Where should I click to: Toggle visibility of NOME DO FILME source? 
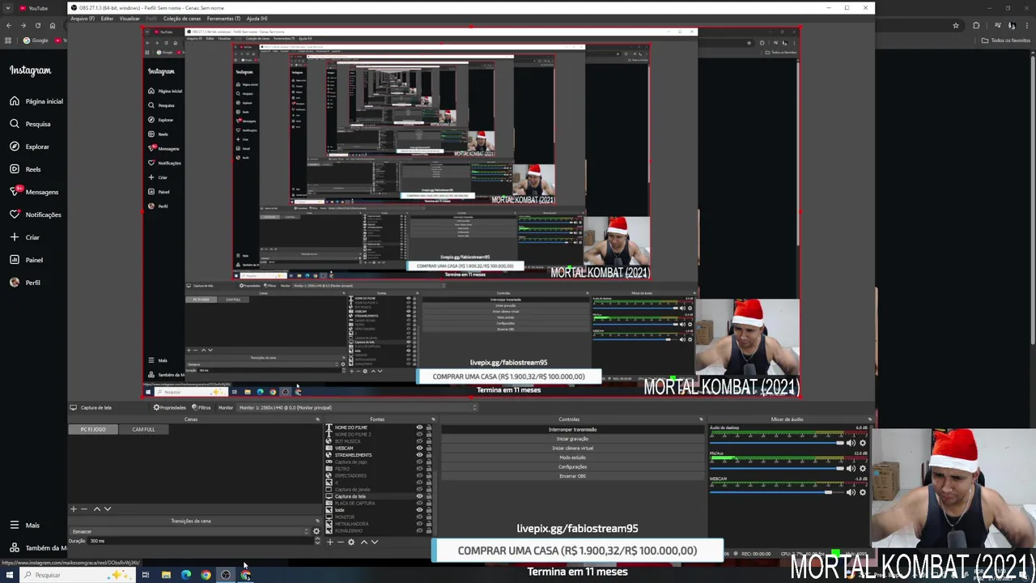[419, 428]
